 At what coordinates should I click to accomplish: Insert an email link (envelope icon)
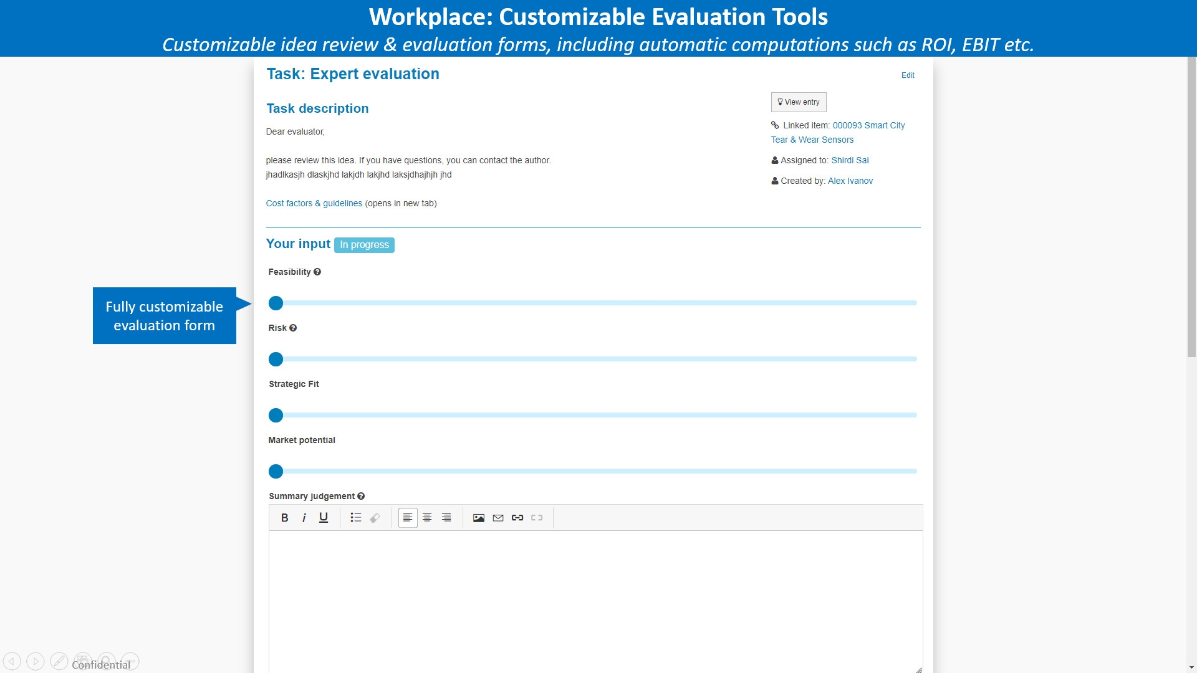click(x=498, y=518)
